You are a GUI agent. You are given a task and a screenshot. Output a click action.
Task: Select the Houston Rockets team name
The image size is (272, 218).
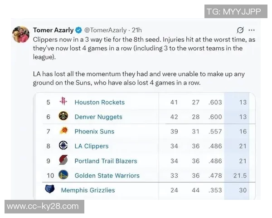(x=99, y=102)
